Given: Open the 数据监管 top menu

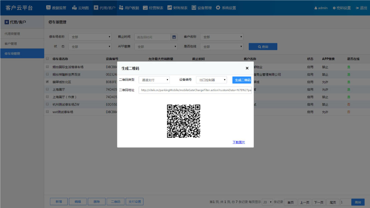Looking at the screenshot, I should 56,8.
